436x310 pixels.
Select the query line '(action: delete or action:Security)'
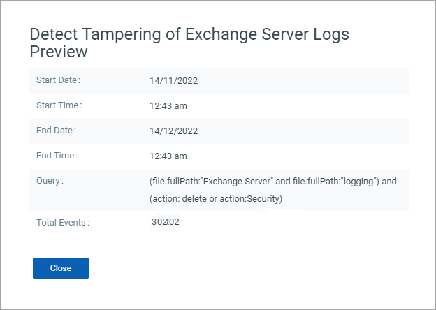click(x=216, y=199)
